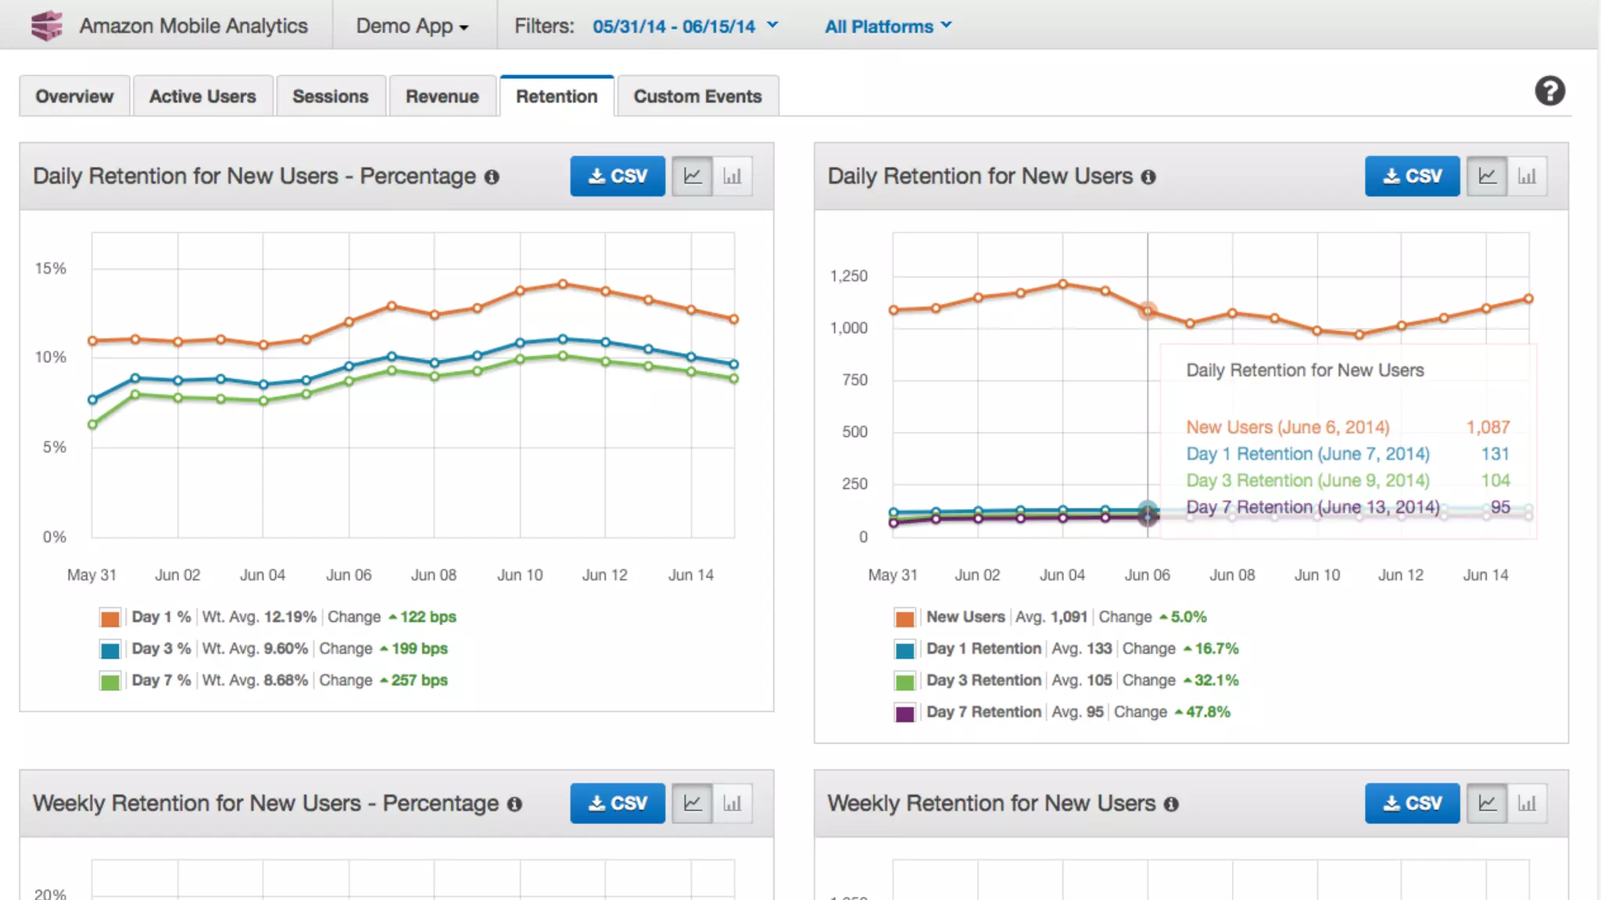Switch Weekly Retention Percentage chart to bar view

tap(732, 803)
